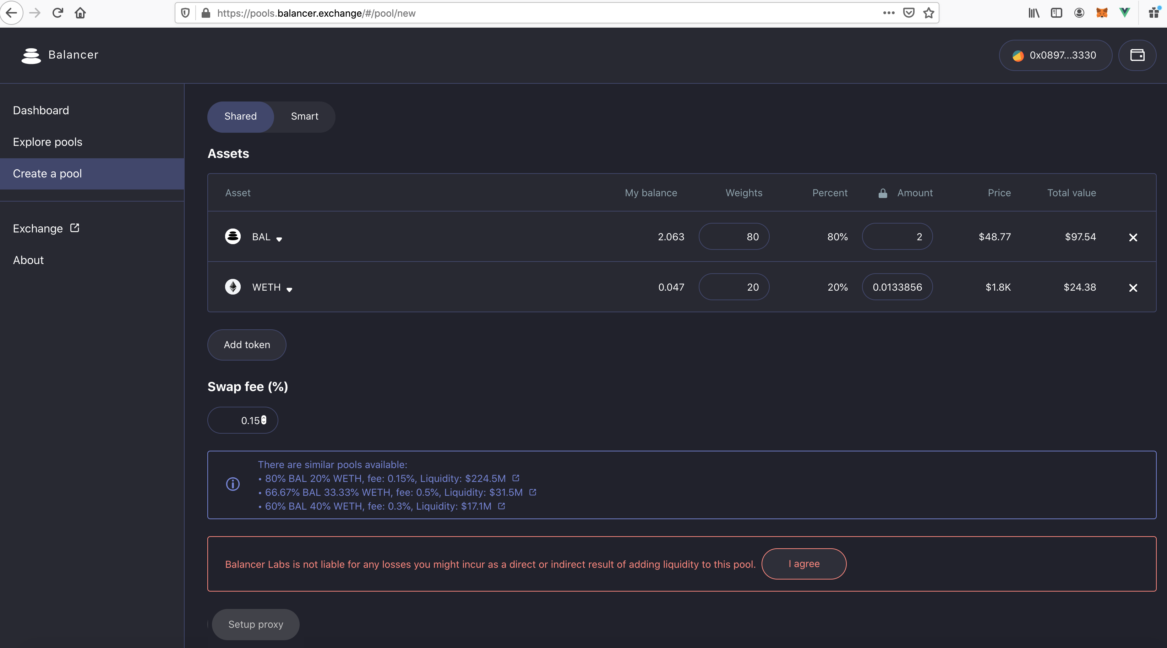Open 60% BAL 40% WETH pool link icon
The image size is (1167, 648).
502,506
